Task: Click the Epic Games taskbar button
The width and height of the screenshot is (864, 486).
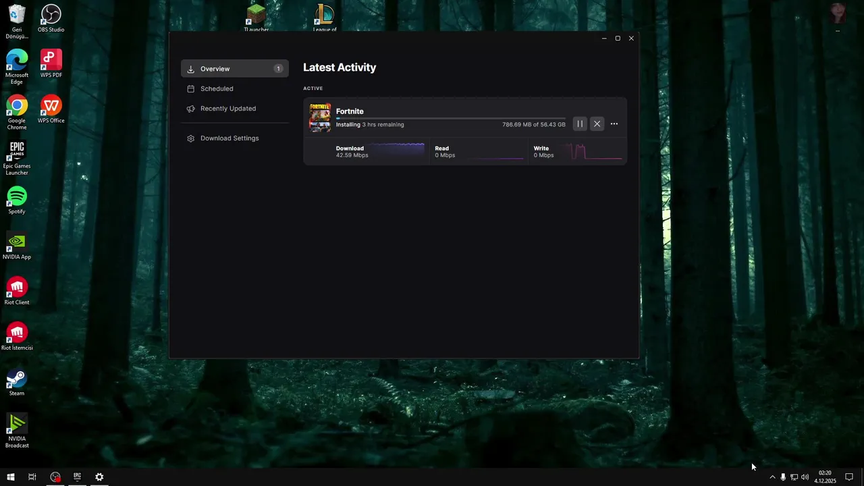Action: 78,477
